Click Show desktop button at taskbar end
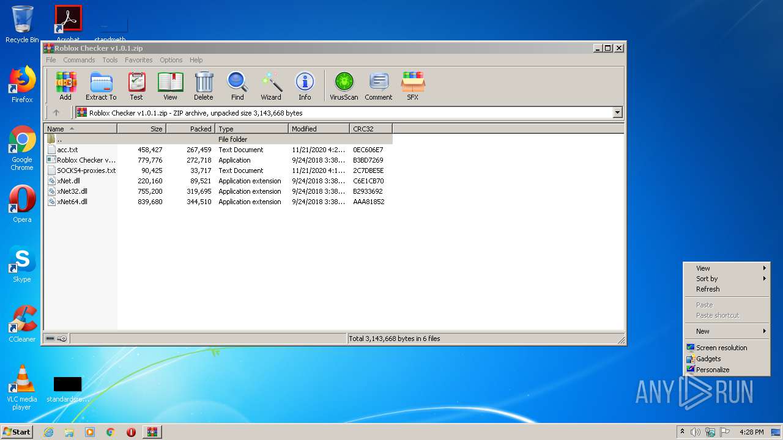Image resolution: width=783 pixels, height=440 pixels. pos(776,432)
